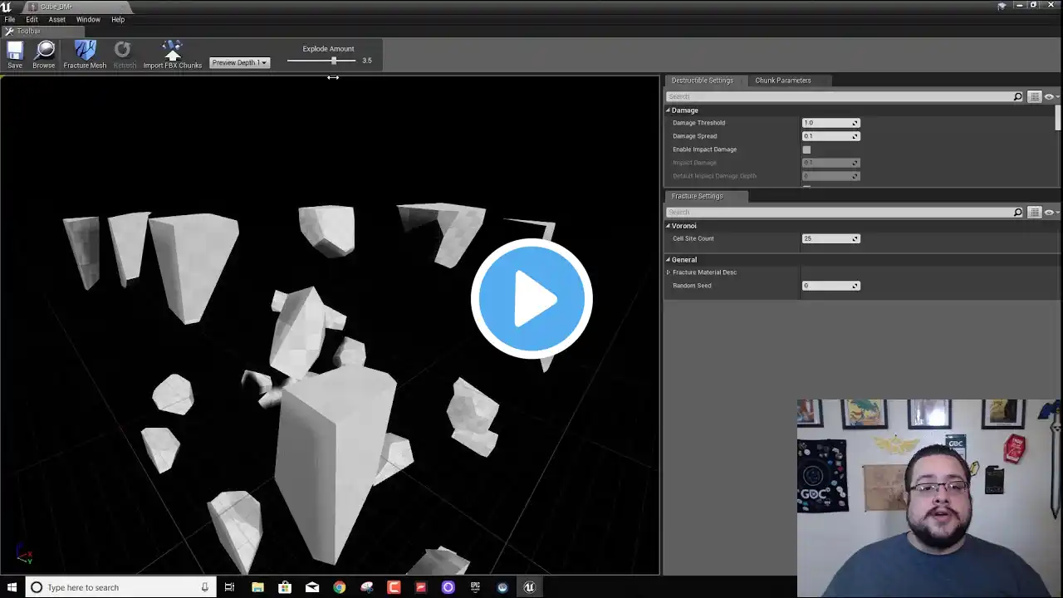Click the Save toolbar icon

pos(15,53)
